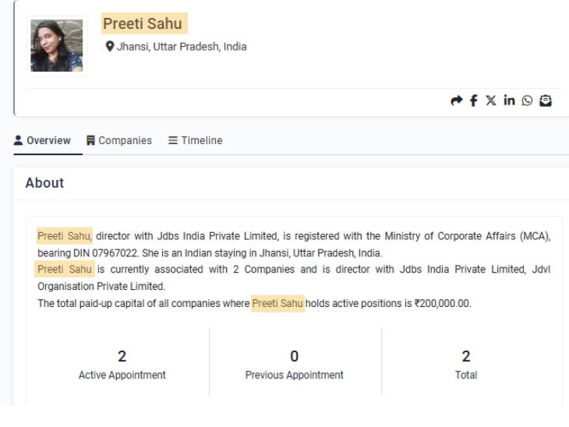
Task: Click the person icon beside Overview
Action: pos(19,140)
